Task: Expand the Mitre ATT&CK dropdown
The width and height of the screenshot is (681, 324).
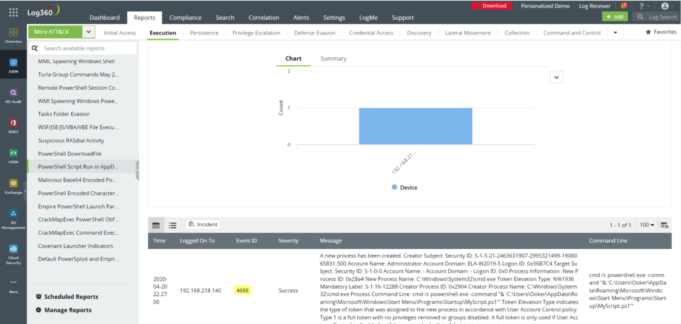Action: pyautogui.click(x=89, y=32)
